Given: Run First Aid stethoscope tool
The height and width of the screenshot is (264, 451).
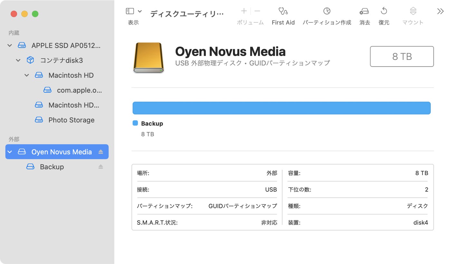Looking at the screenshot, I should coord(283,11).
